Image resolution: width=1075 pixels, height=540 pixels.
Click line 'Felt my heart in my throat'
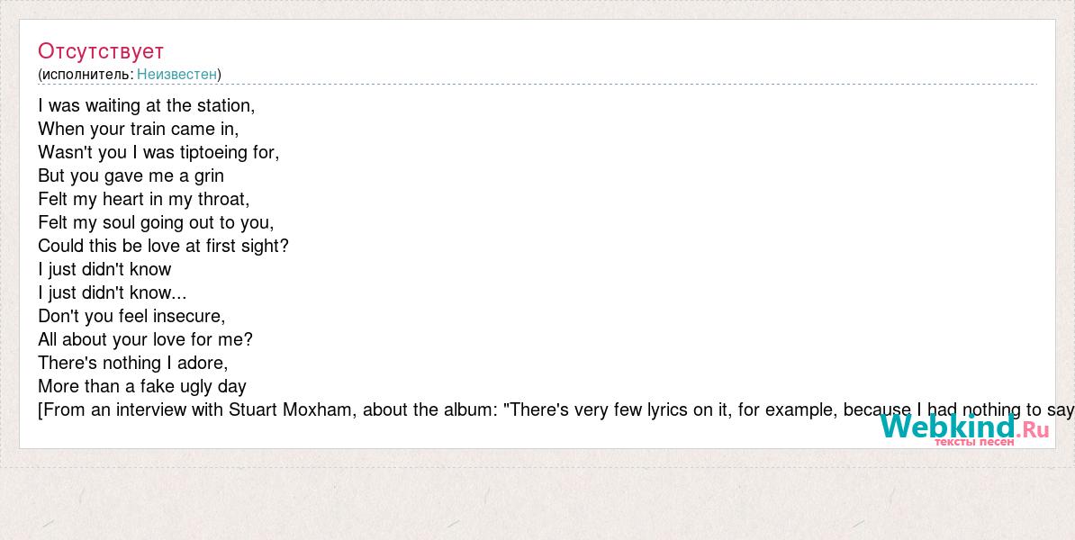coord(144,200)
